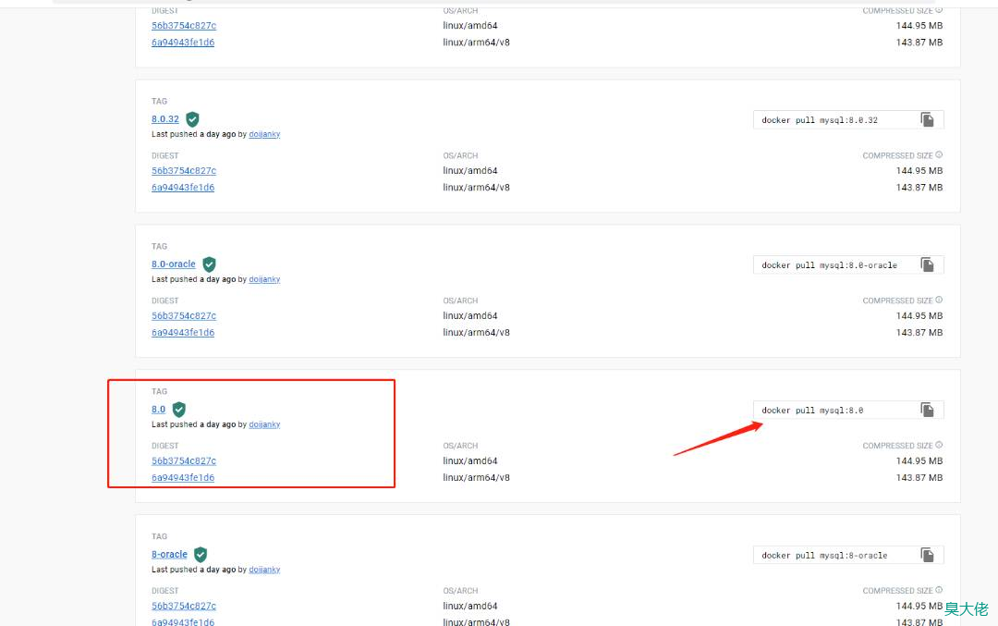Select the docker pull mysql:8.0.32 command field
Image resolution: width=998 pixels, height=626 pixels.
point(848,119)
